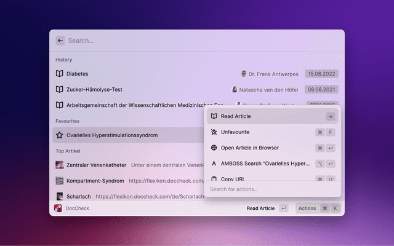Click the globe icon for browser action
Screen dimensions: 394x246
(x=214, y=148)
